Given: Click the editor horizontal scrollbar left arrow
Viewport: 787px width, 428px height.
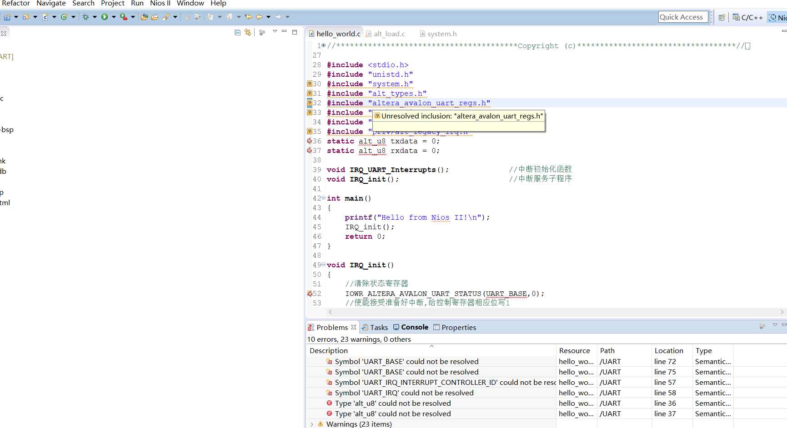Looking at the screenshot, I should pos(331,312).
